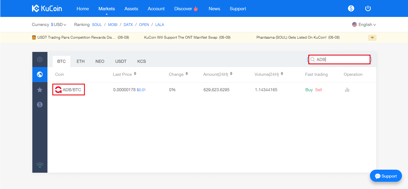Open the star favorites icon in sidebar
This screenshot has width=408, height=189.
click(40, 90)
